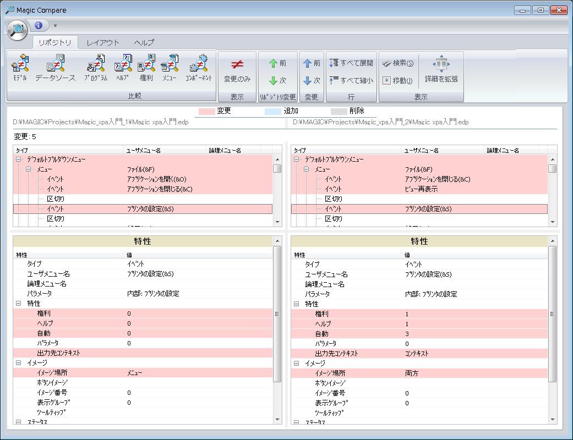Go to next repository change (green down arrow)

278,80
